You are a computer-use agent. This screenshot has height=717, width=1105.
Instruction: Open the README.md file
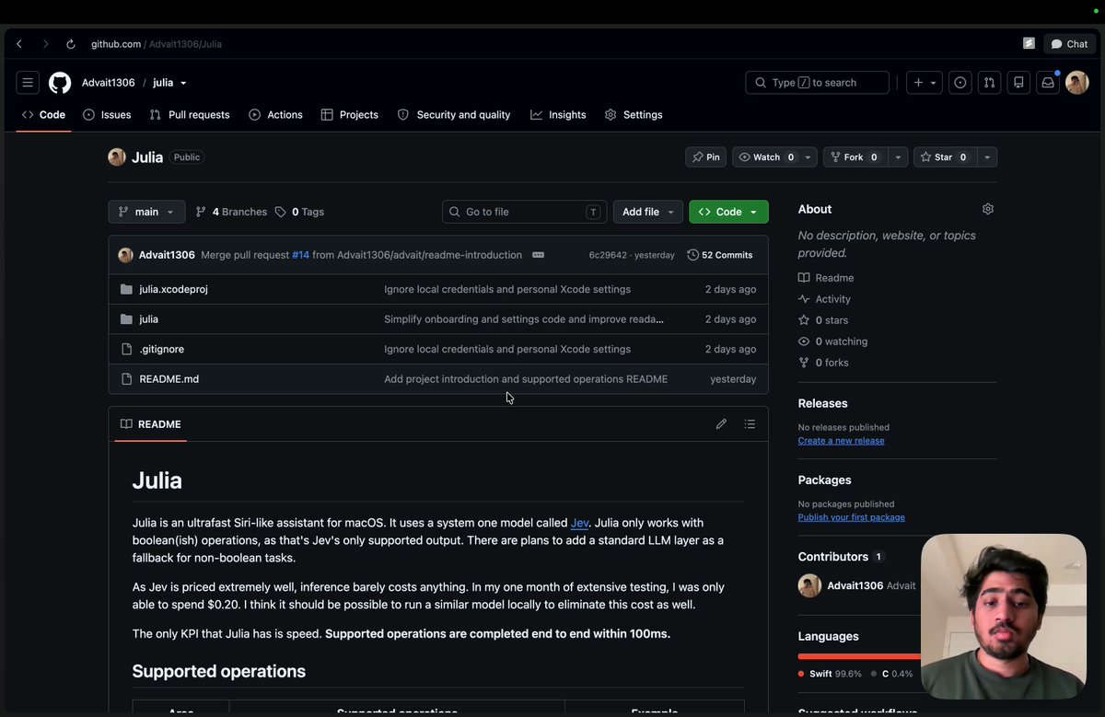tap(169, 379)
